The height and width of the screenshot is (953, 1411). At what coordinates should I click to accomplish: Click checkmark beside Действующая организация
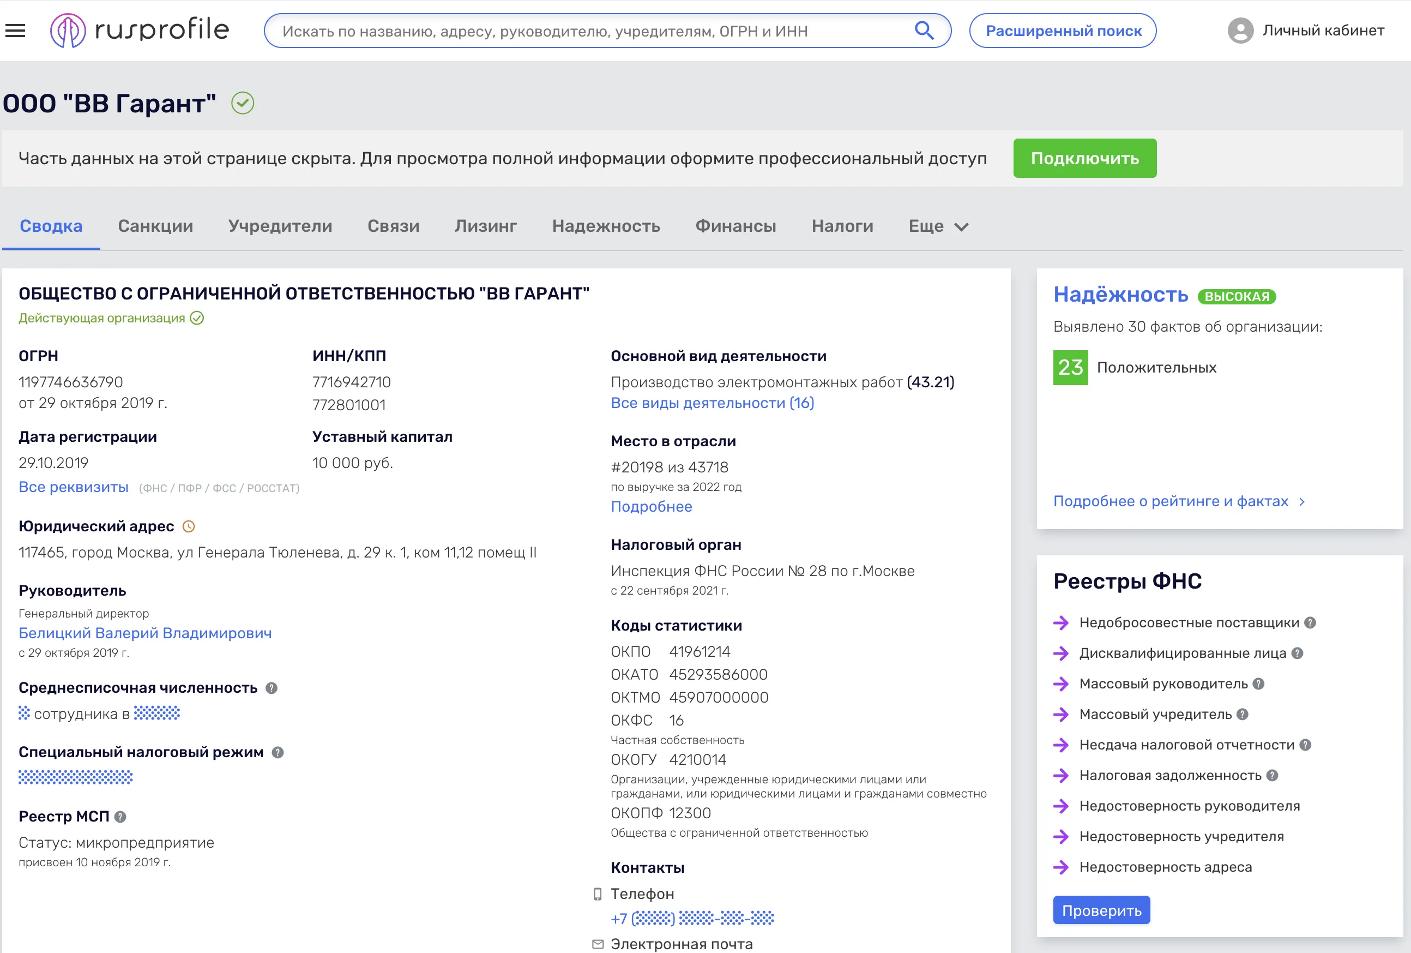pyautogui.click(x=197, y=318)
